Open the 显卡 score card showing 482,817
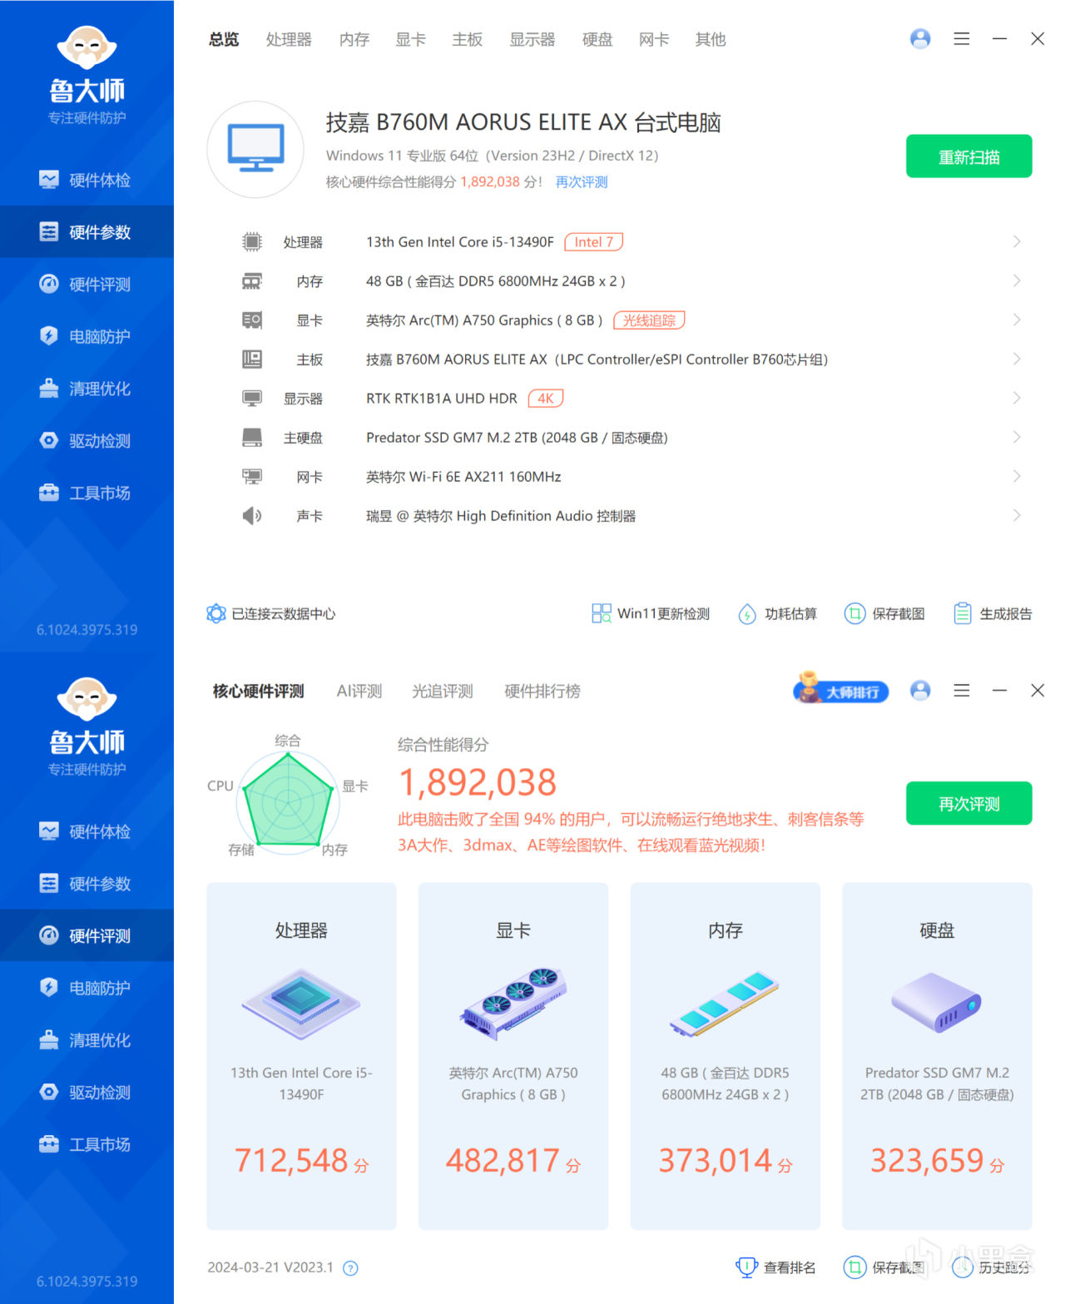The width and height of the screenshot is (1065, 1304). point(513,1056)
